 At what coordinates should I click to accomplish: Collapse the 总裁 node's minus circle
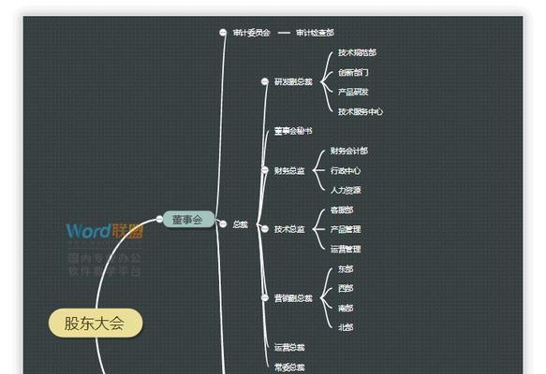pos(223,224)
